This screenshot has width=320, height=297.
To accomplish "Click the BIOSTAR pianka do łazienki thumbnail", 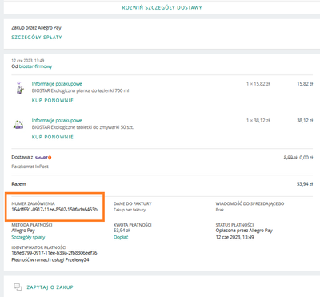I will pyautogui.click(x=19, y=87).
